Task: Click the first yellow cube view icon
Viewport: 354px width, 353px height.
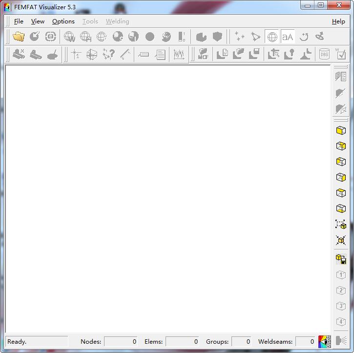Action: click(x=341, y=130)
